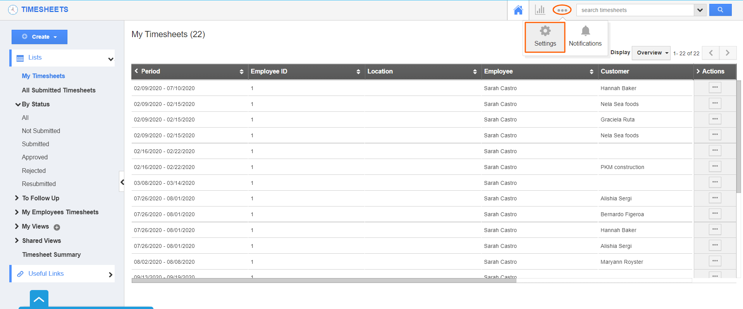The width and height of the screenshot is (743, 309).
Task: Open the reports bar chart icon
Action: point(540,10)
